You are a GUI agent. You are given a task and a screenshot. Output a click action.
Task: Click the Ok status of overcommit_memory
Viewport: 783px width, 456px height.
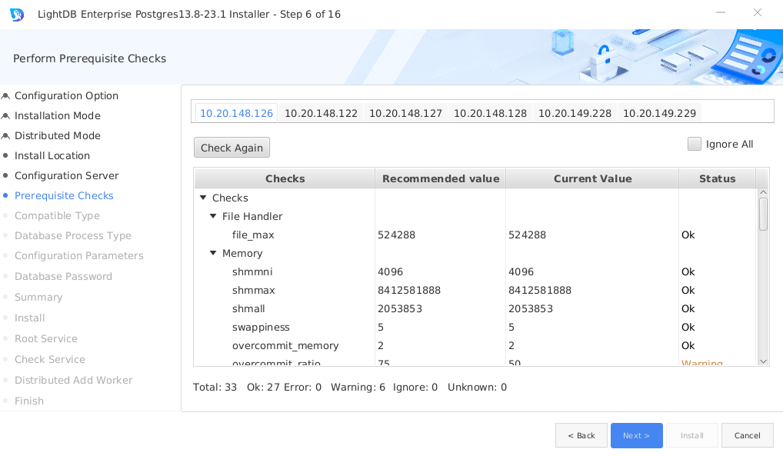coord(688,345)
